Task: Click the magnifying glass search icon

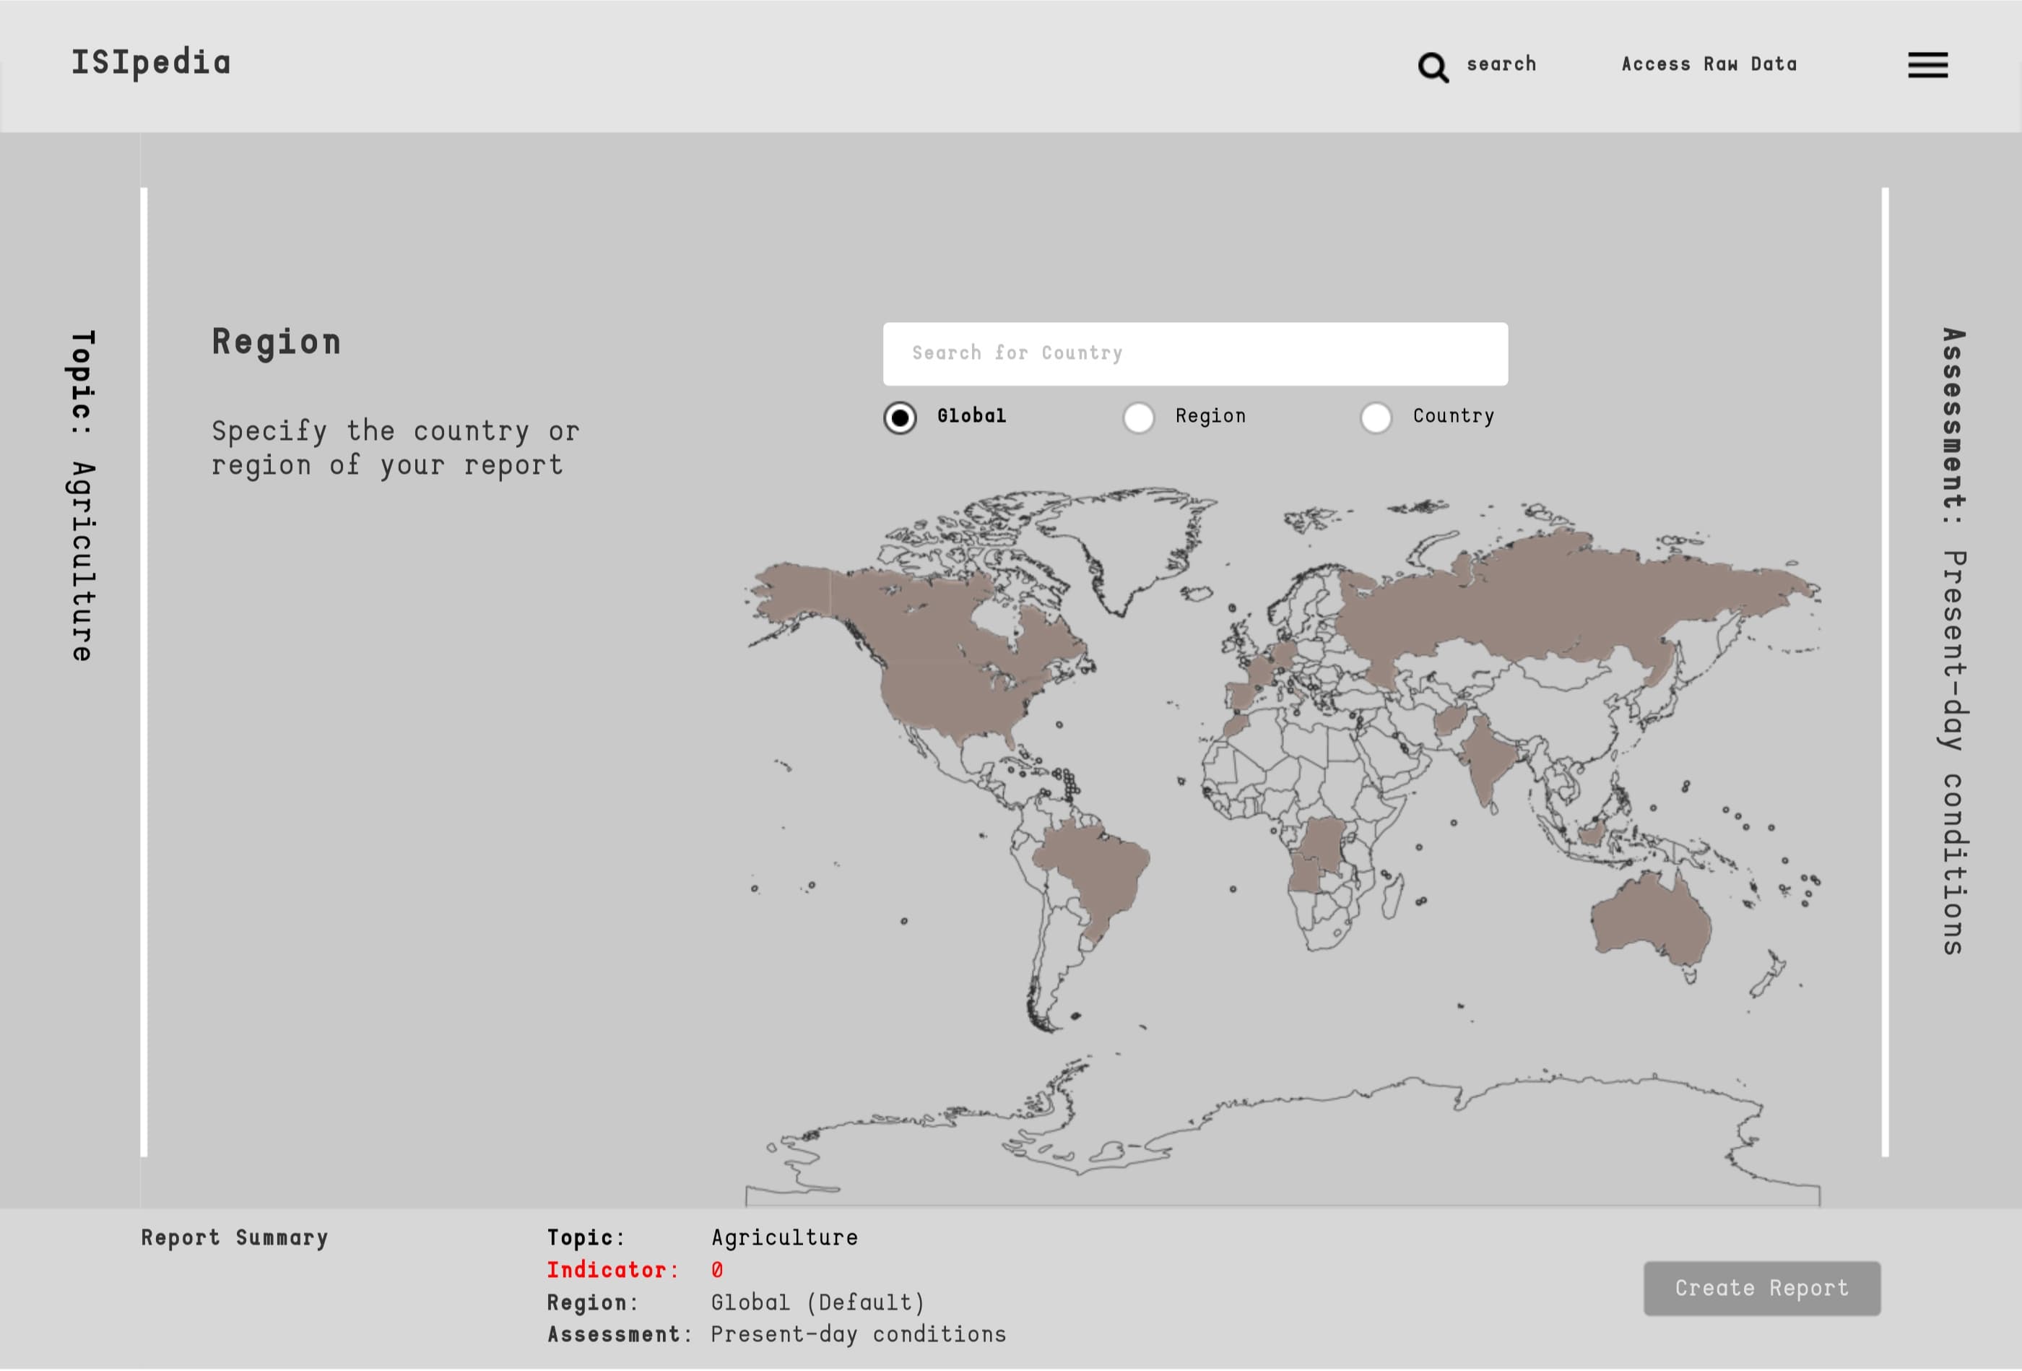Action: point(1433,67)
